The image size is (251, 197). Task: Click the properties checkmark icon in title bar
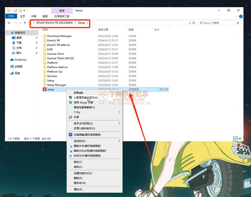coord(16,11)
